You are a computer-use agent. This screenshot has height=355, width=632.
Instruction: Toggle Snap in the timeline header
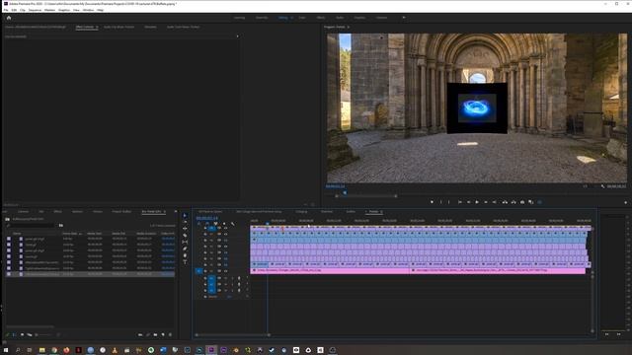[x=207, y=224]
